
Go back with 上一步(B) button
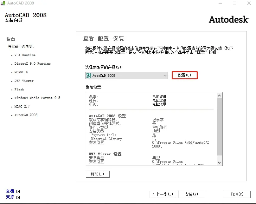[x=163, y=194]
